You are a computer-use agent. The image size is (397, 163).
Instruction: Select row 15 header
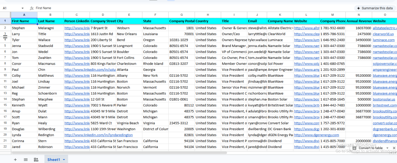5,105
